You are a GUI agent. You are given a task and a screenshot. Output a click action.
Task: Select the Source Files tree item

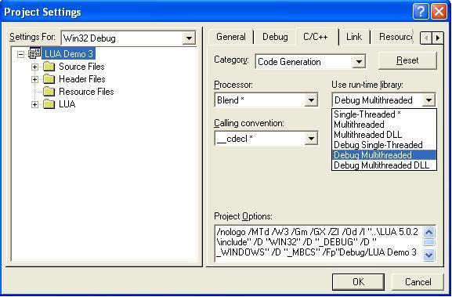(81, 67)
